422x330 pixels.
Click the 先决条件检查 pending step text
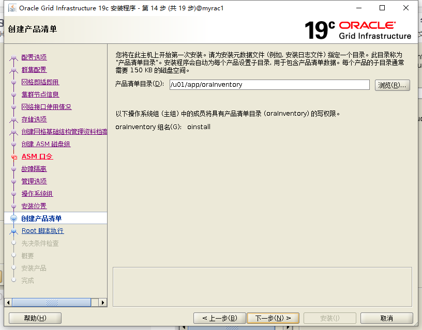(x=40, y=243)
